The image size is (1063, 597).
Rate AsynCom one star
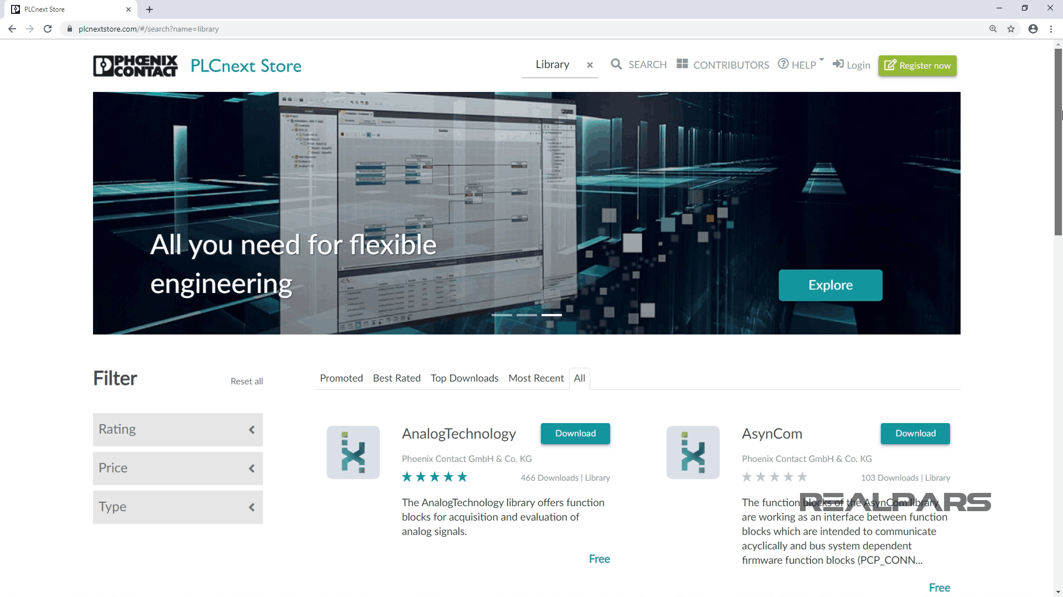pos(746,476)
